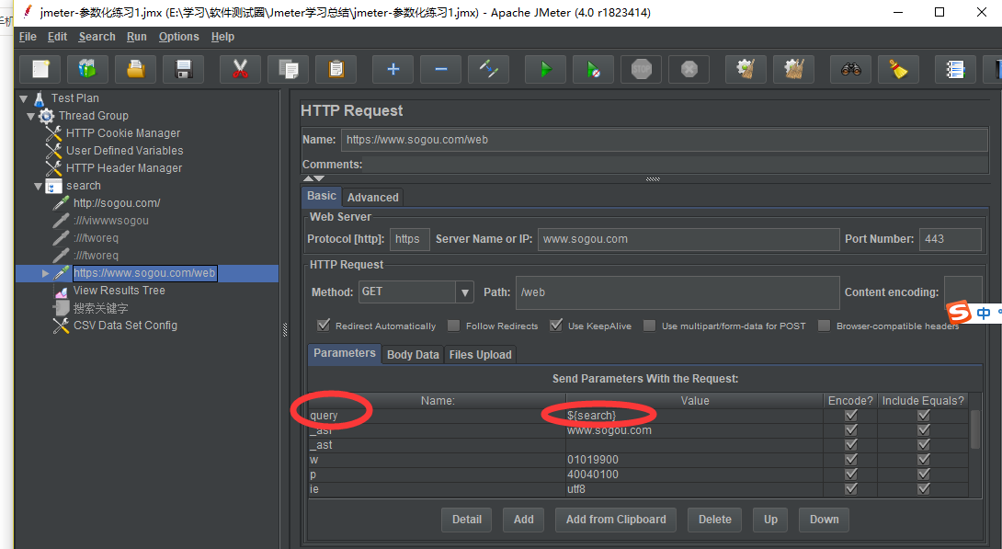
Task: Click the New test plan toolbar icon
Action: click(x=40, y=69)
